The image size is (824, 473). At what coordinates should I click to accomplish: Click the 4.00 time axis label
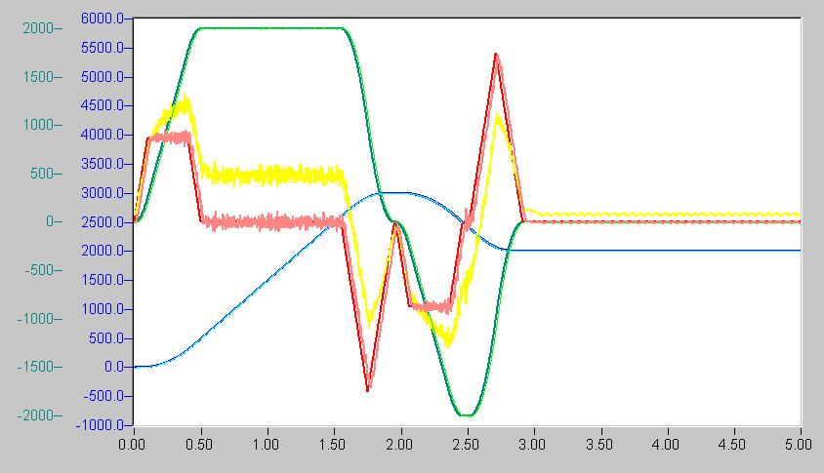pos(665,445)
